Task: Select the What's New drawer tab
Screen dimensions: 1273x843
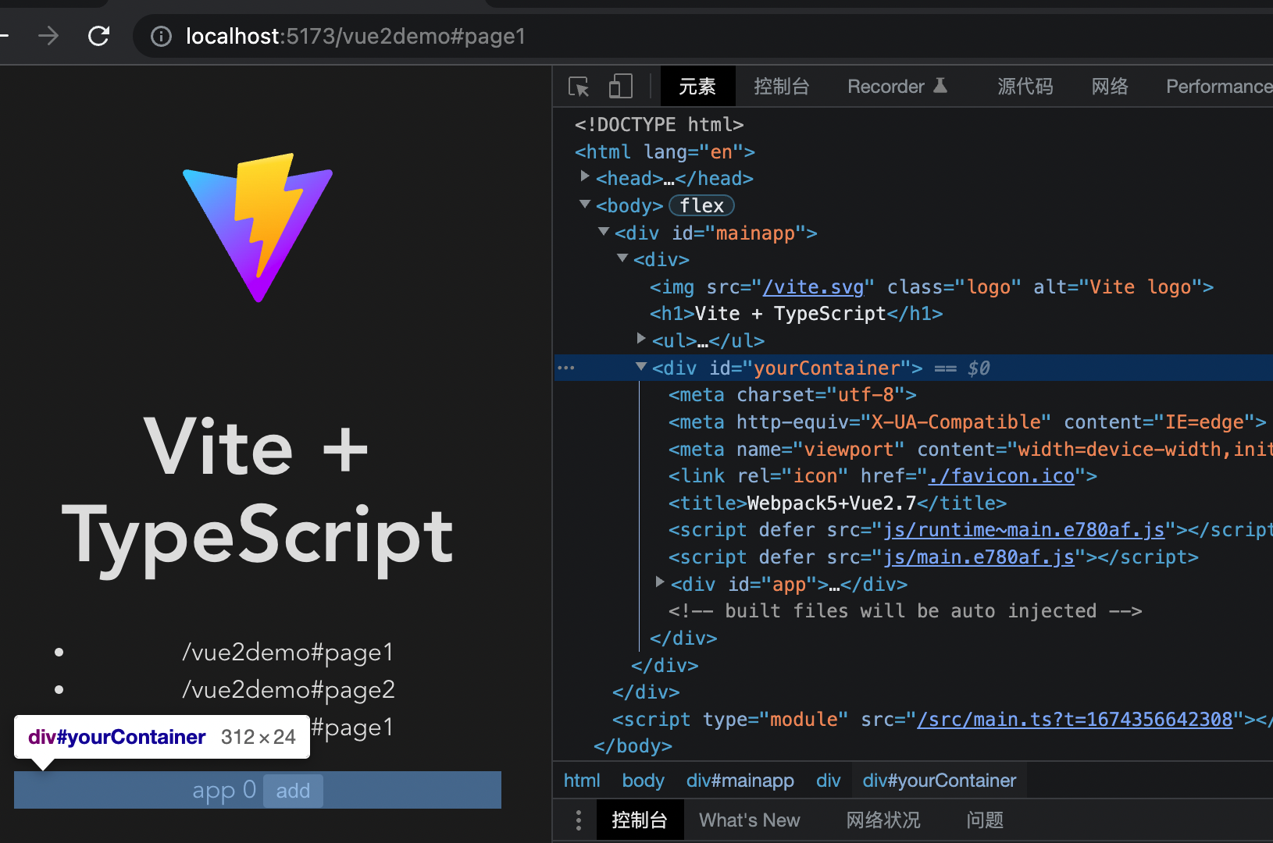Action: (x=750, y=820)
